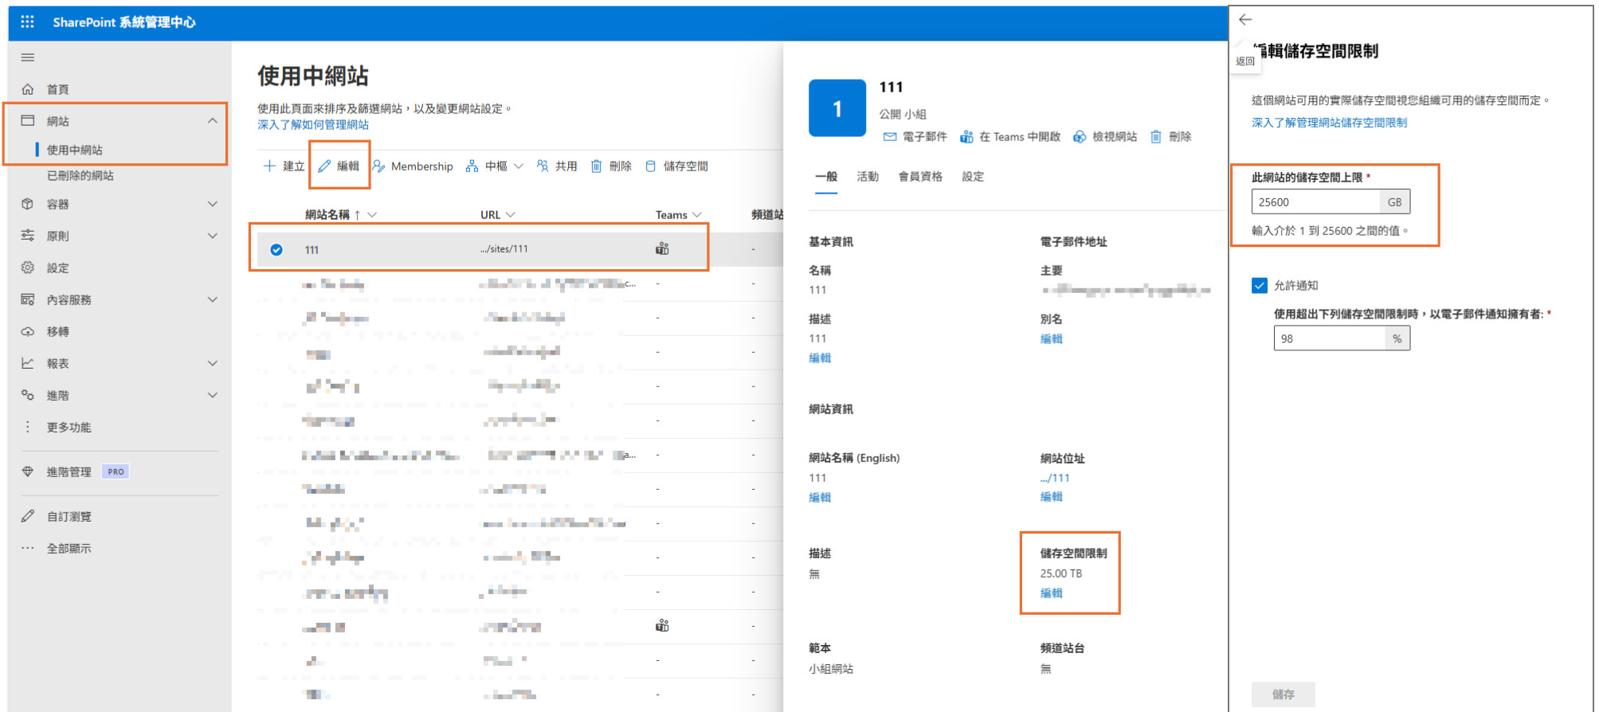Click Open in Teams (在 Teams 中開啟) button
This screenshot has width=1599, height=712.
click(1010, 137)
